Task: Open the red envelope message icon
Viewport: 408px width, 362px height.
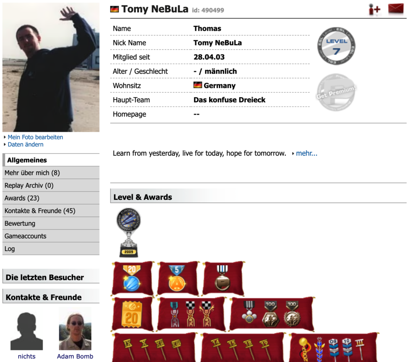Action: pyautogui.click(x=396, y=9)
